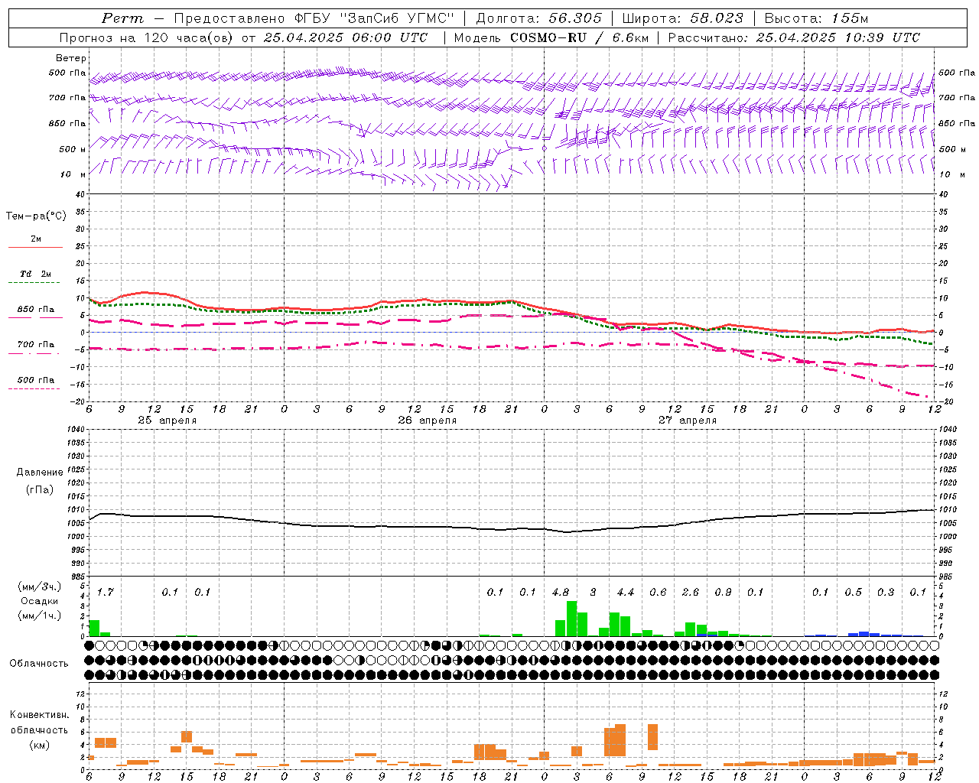979x783 pixels.
Task: Click the "1.7" precipitation total value
Action: (106, 592)
